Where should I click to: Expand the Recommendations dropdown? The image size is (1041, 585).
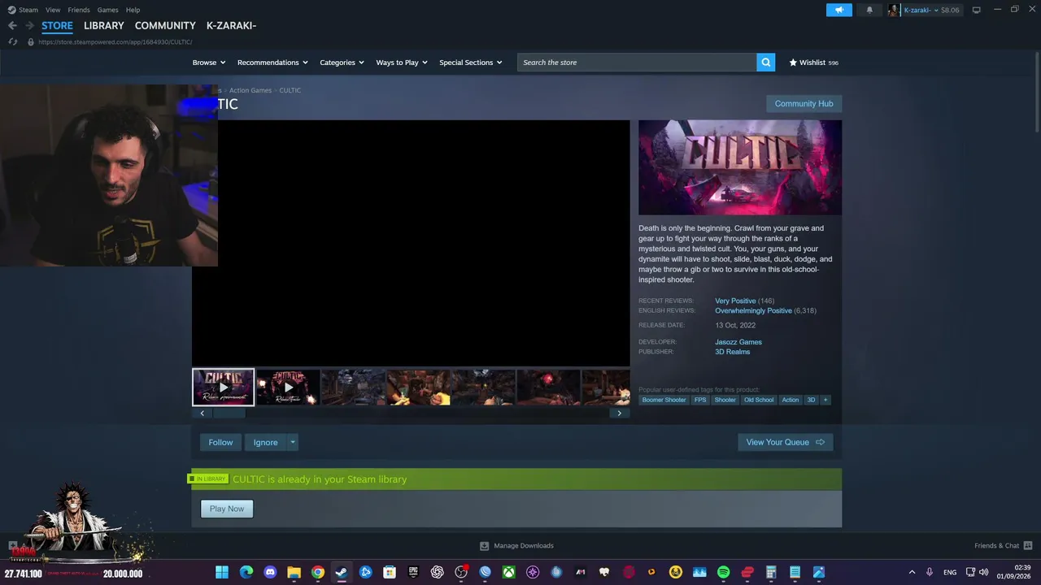(x=272, y=63)
